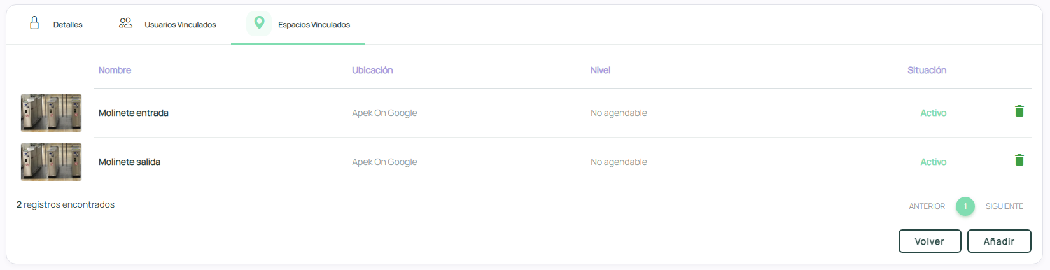Open the Molinete salida thumbnail image

coord(51,162)
